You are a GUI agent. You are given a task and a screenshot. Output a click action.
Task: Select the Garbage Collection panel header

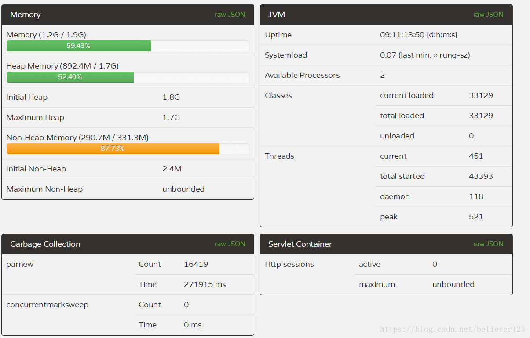click(128, 244)
